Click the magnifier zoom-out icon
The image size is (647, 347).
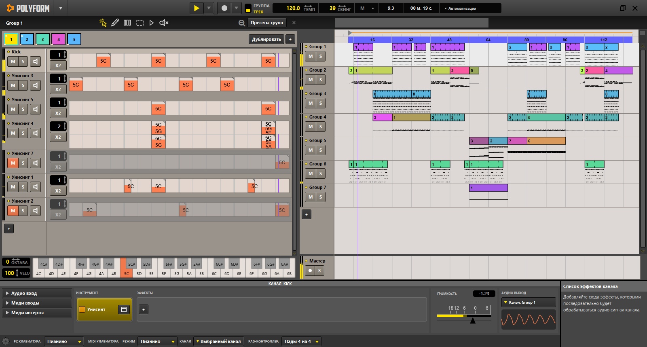tap(242, 23)
